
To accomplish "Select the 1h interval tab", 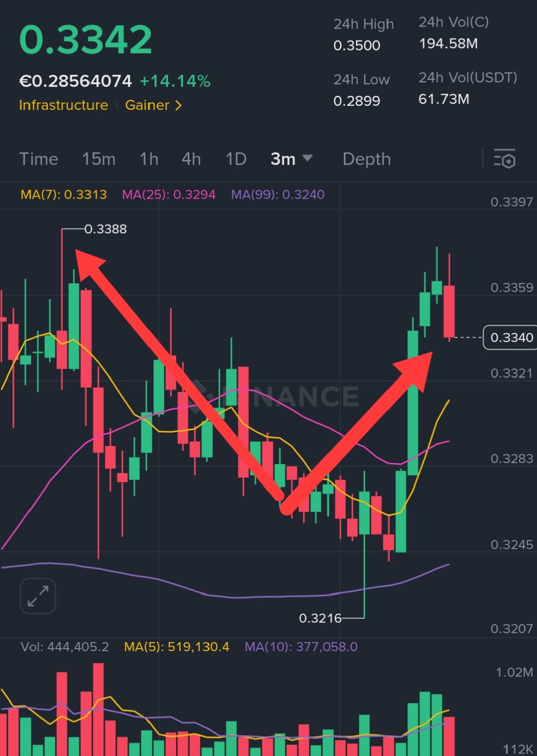I will (149, 159).
